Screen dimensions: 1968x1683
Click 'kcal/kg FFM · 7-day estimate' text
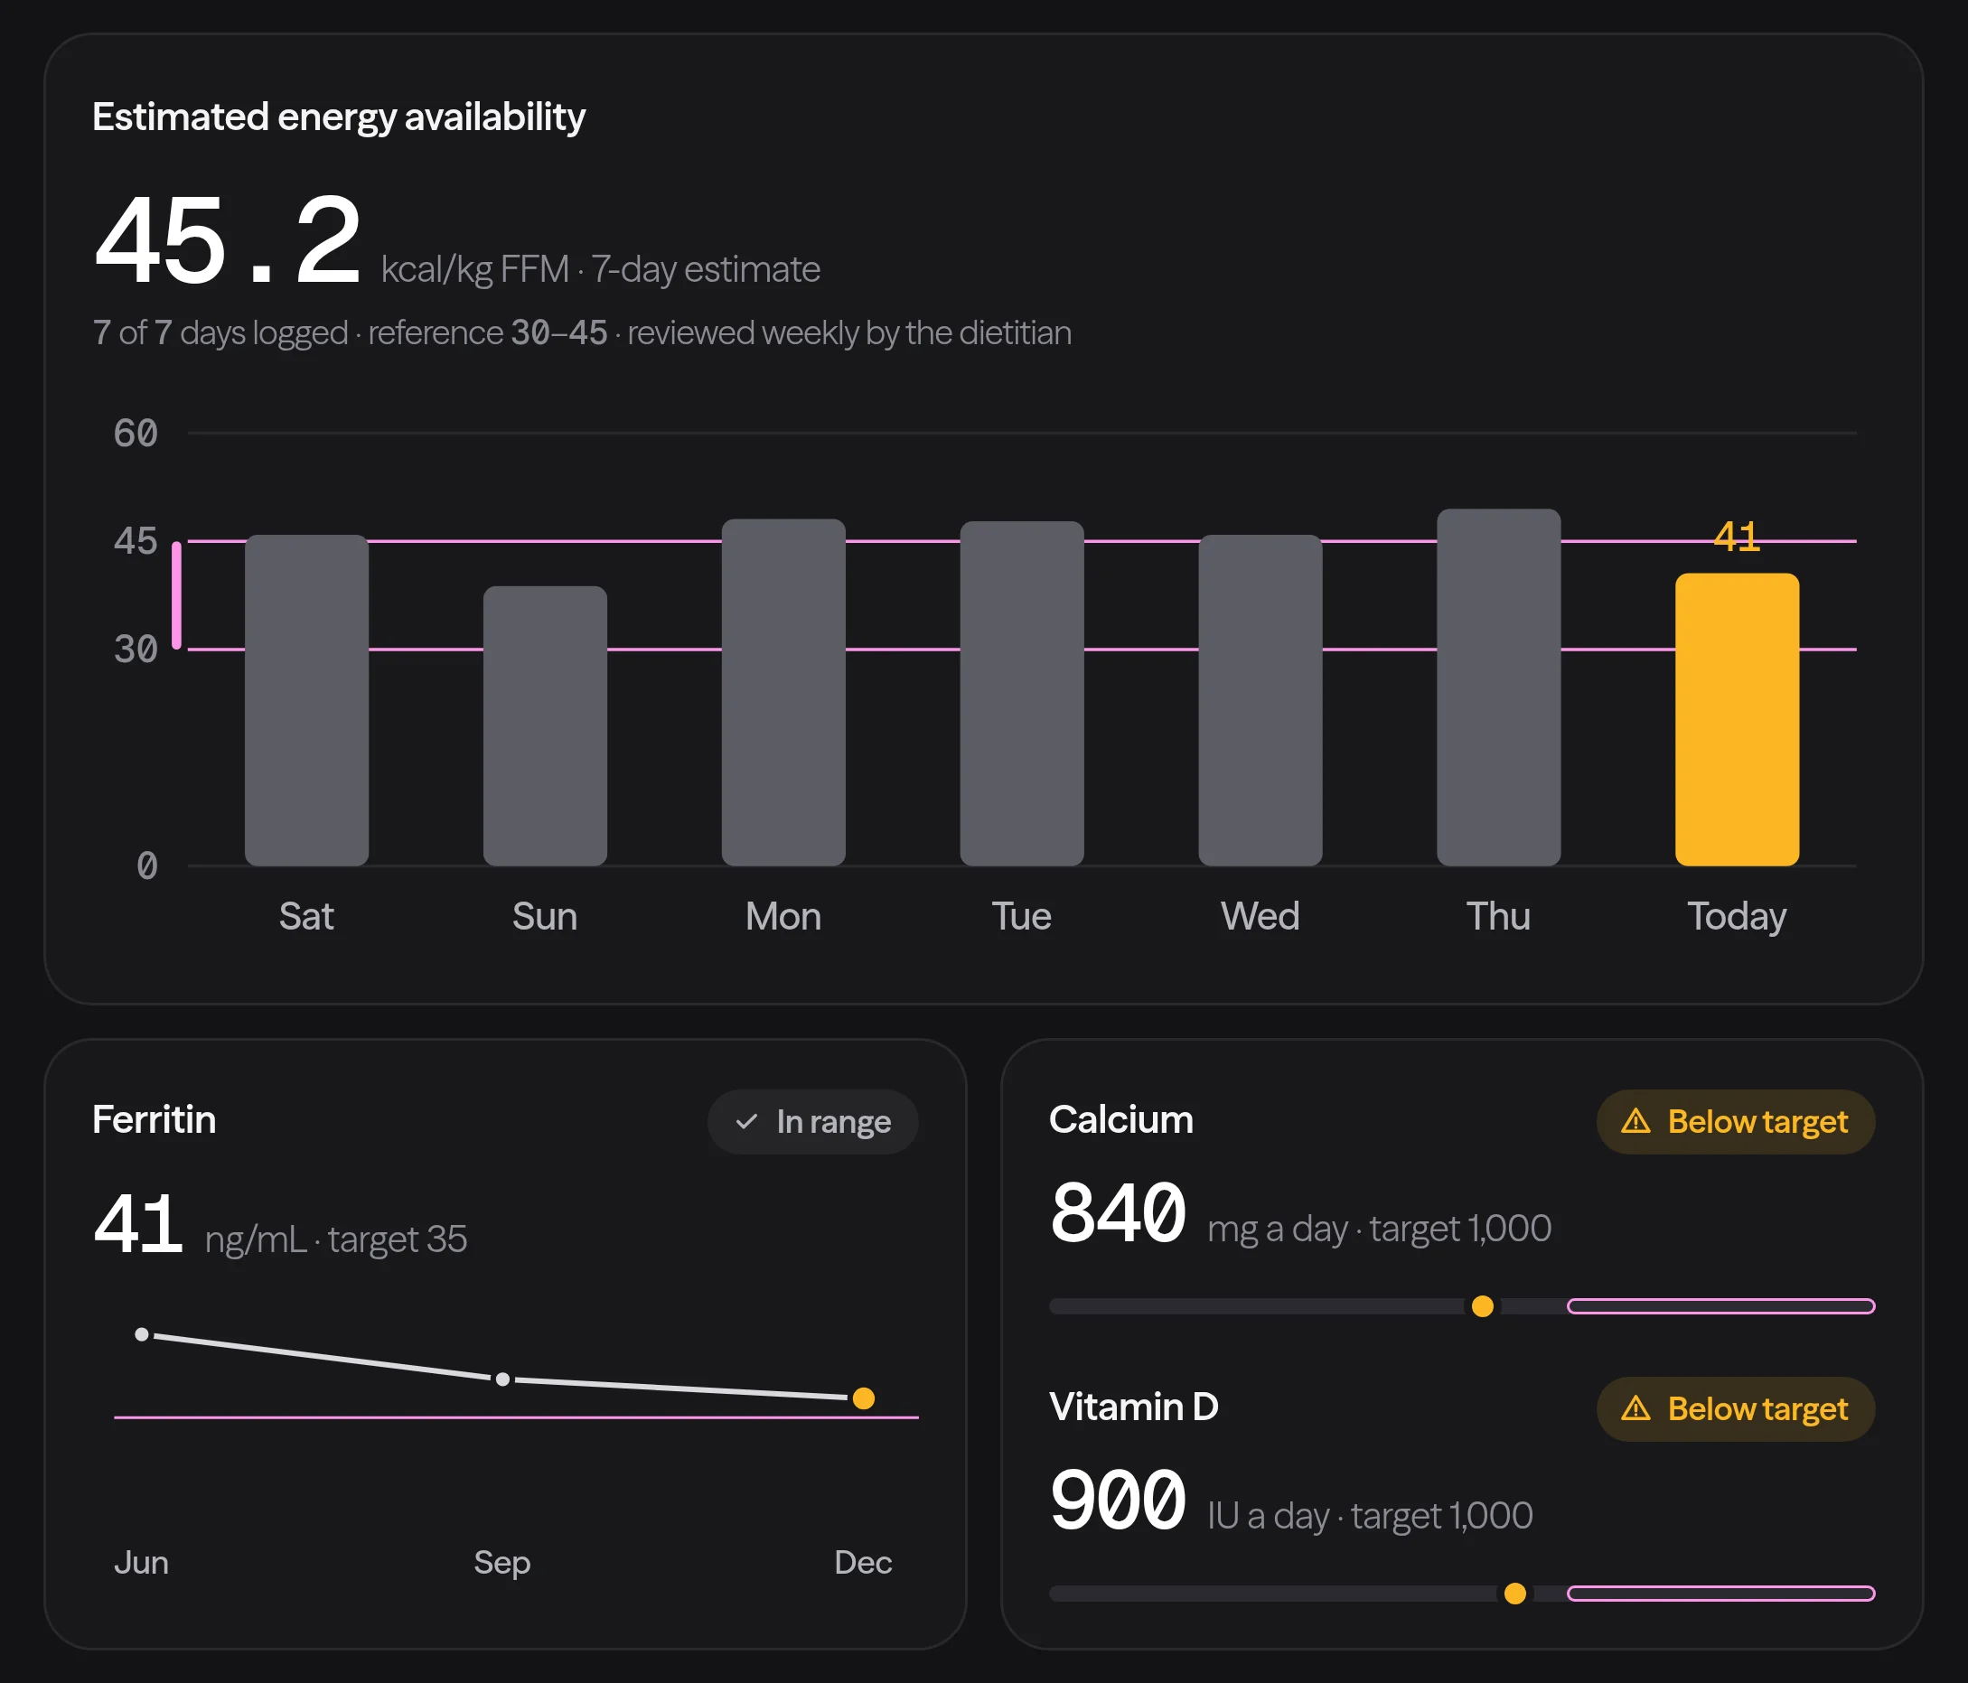tap(600, 270)
